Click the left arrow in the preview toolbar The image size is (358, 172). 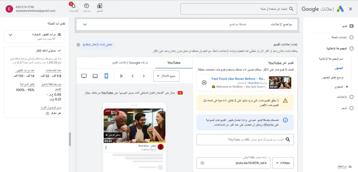(132, 76)
